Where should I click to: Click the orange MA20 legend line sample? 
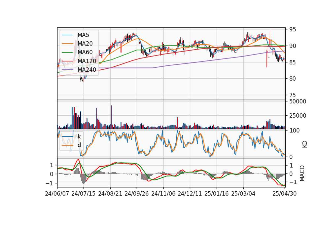[67, 44]
